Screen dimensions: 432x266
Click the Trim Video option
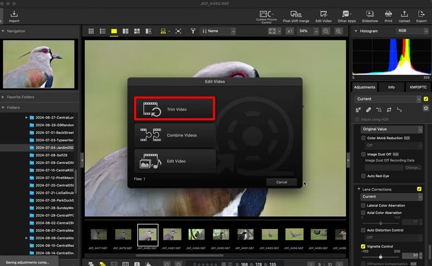(x=175, y=109)
